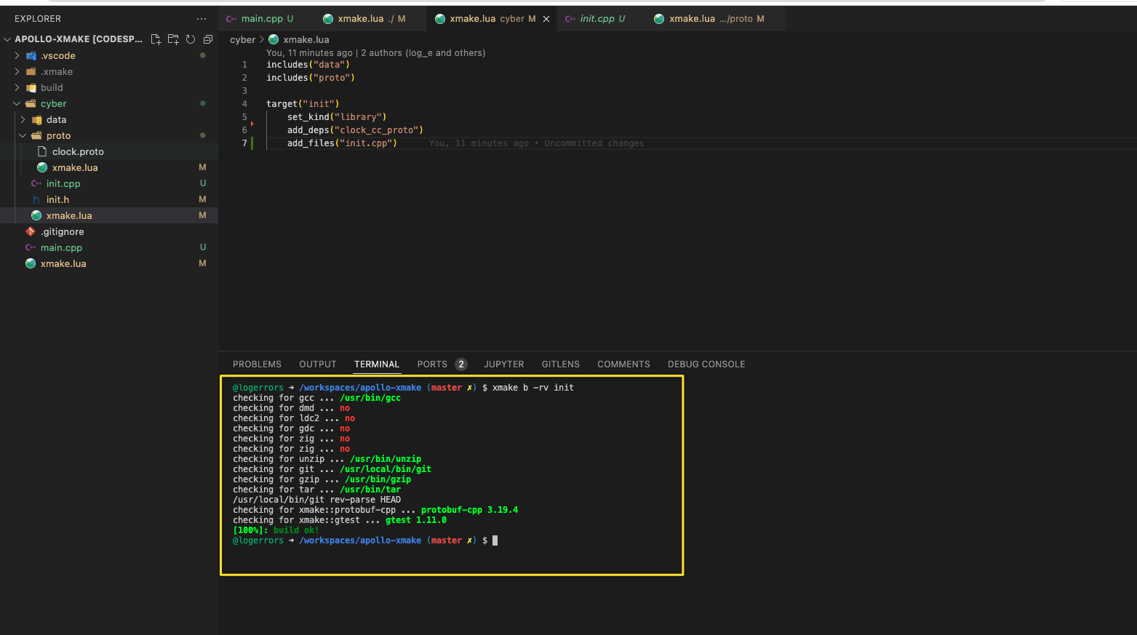The width and height of the screenshot is (1137, 635).
Task: Click the terminal prompt cursor
Action: [495, 540]
